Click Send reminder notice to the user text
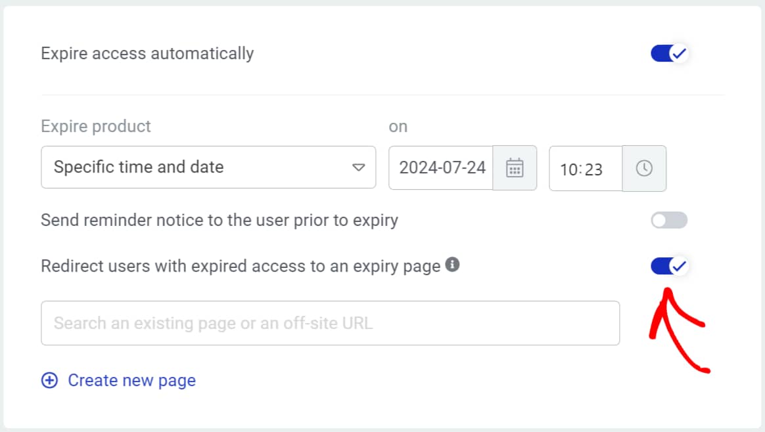765x432 pixels. coord(220,221)
